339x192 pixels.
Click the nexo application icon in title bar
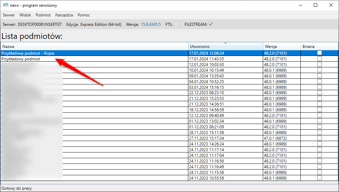tap(6, 5)
